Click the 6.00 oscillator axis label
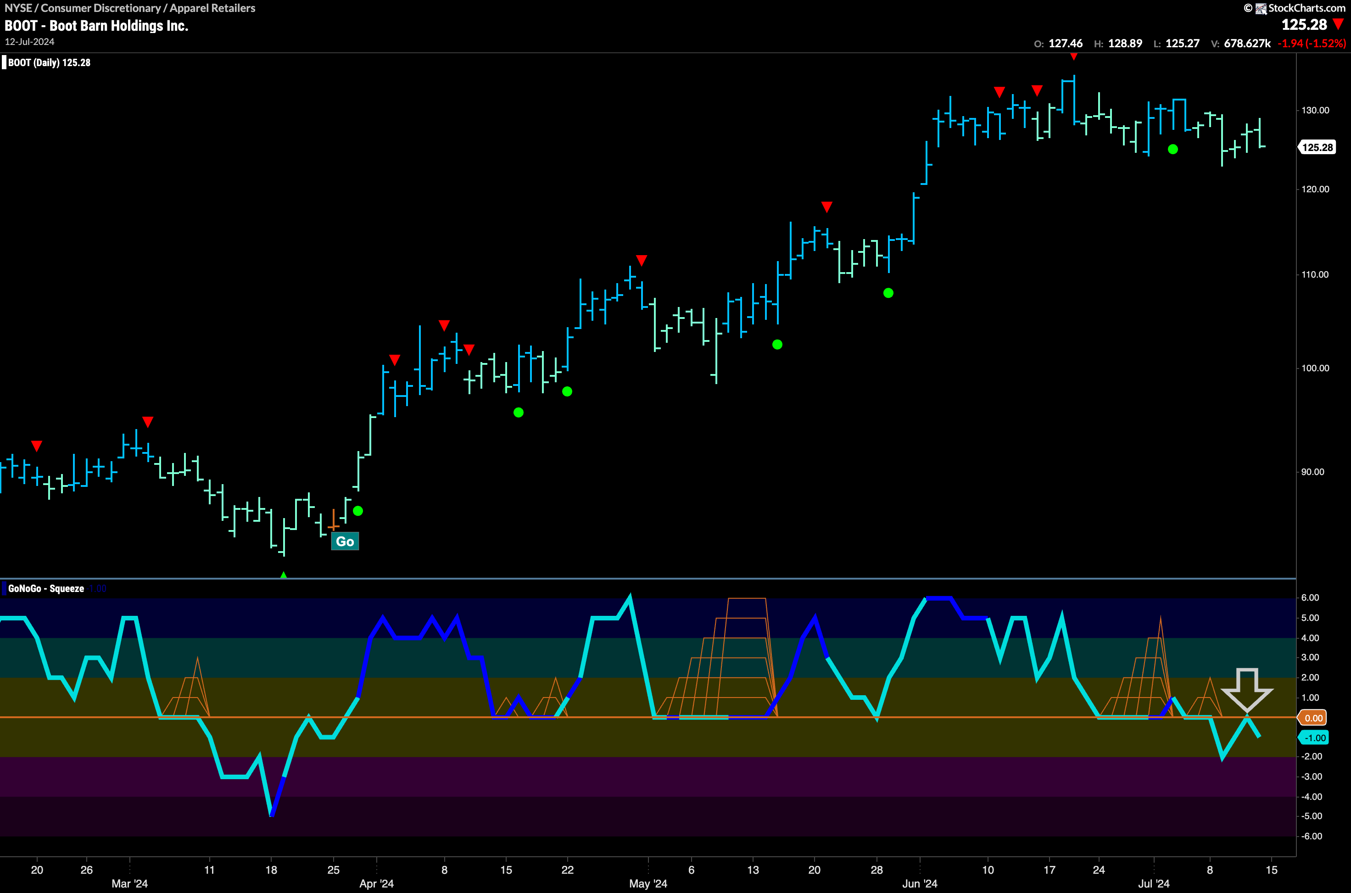Screen dimensions: 1351x893 pos(1310,597)
